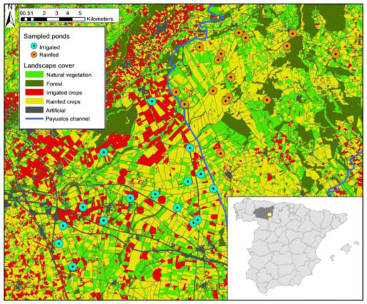Click the 'Kilometers' scale bar label
This screenshot has height=304, width=367.
tap(99, 19)
